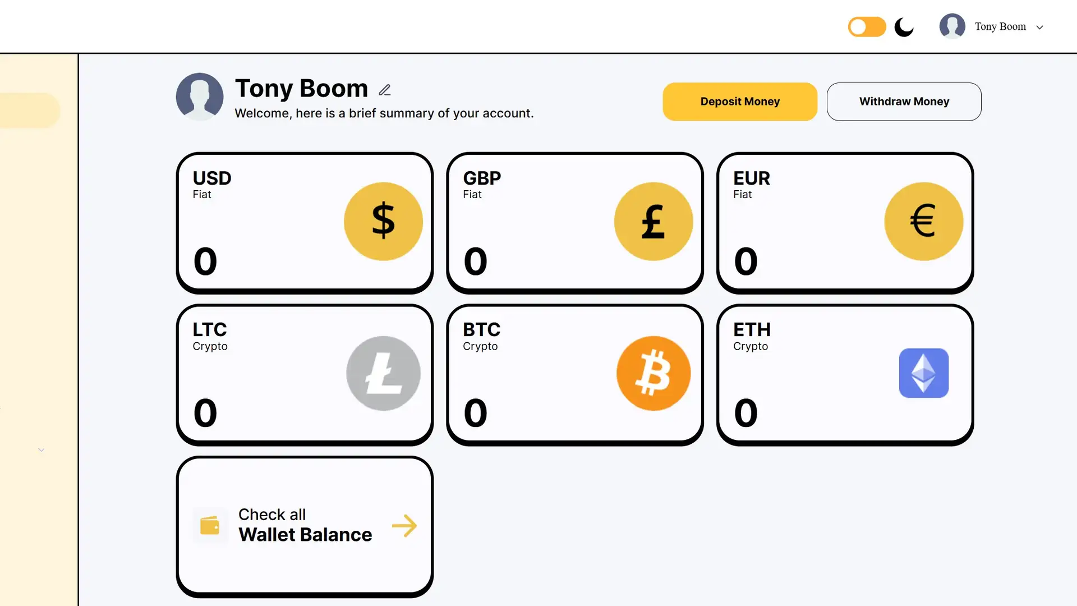Click the Ethereum logo icon
Image resolution: width=1077 pixels, height=606 pixels.
923,373
